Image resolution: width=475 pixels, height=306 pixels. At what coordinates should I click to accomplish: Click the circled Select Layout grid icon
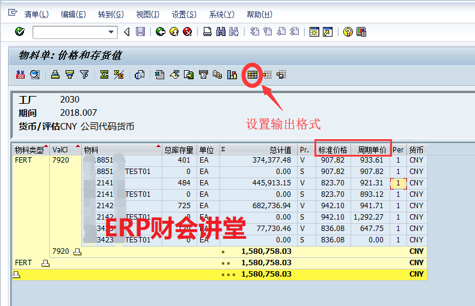point(252,75)
